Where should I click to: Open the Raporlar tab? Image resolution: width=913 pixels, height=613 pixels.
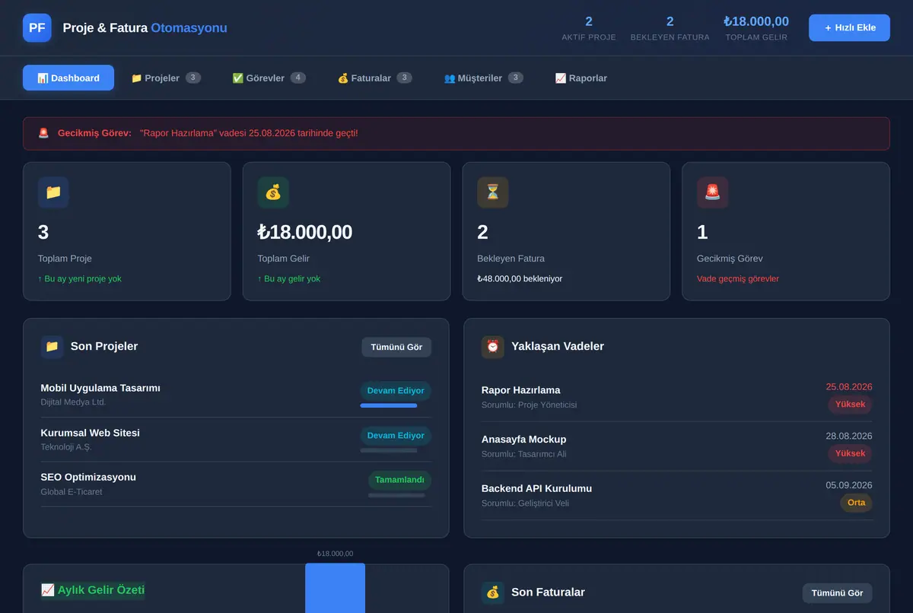581,78
